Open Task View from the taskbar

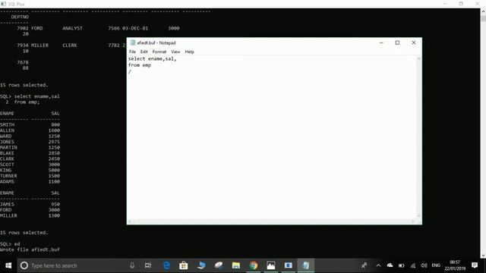tap(148, 265)
